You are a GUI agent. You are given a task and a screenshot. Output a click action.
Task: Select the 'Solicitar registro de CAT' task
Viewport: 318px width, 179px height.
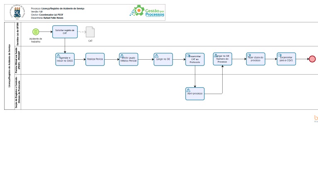pos(65,32)
